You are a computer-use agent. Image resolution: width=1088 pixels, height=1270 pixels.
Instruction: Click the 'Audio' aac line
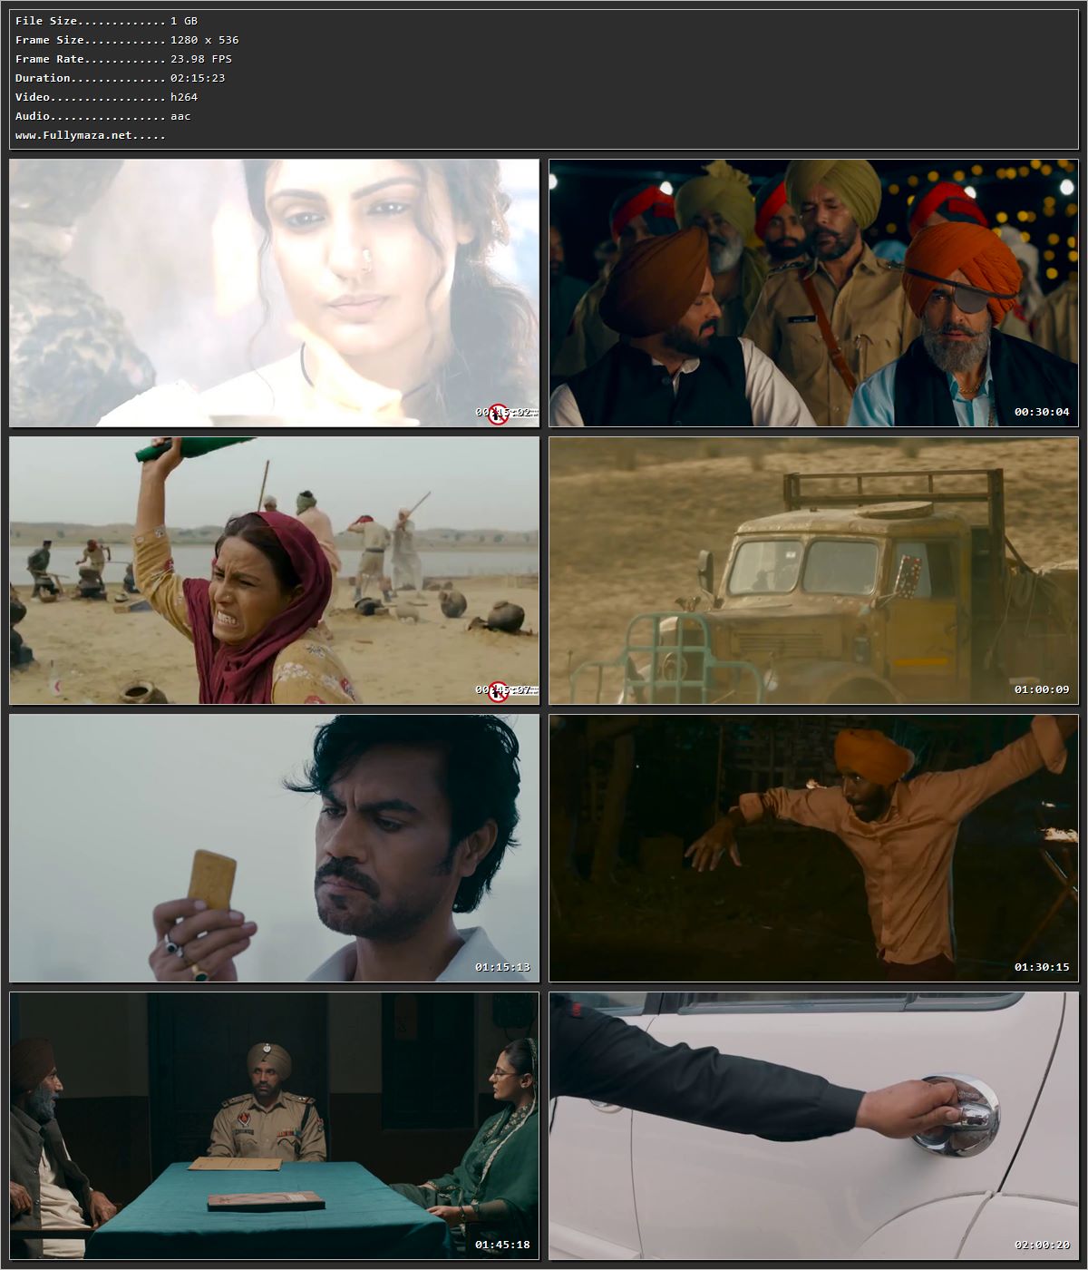tap(102, 116)
